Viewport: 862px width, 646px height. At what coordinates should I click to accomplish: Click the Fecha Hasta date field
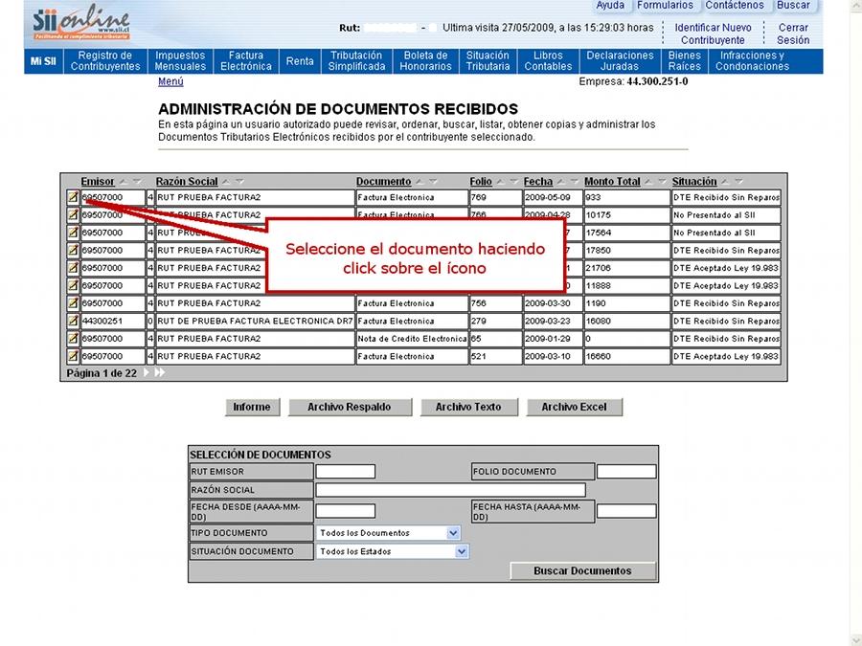[626, 511]
